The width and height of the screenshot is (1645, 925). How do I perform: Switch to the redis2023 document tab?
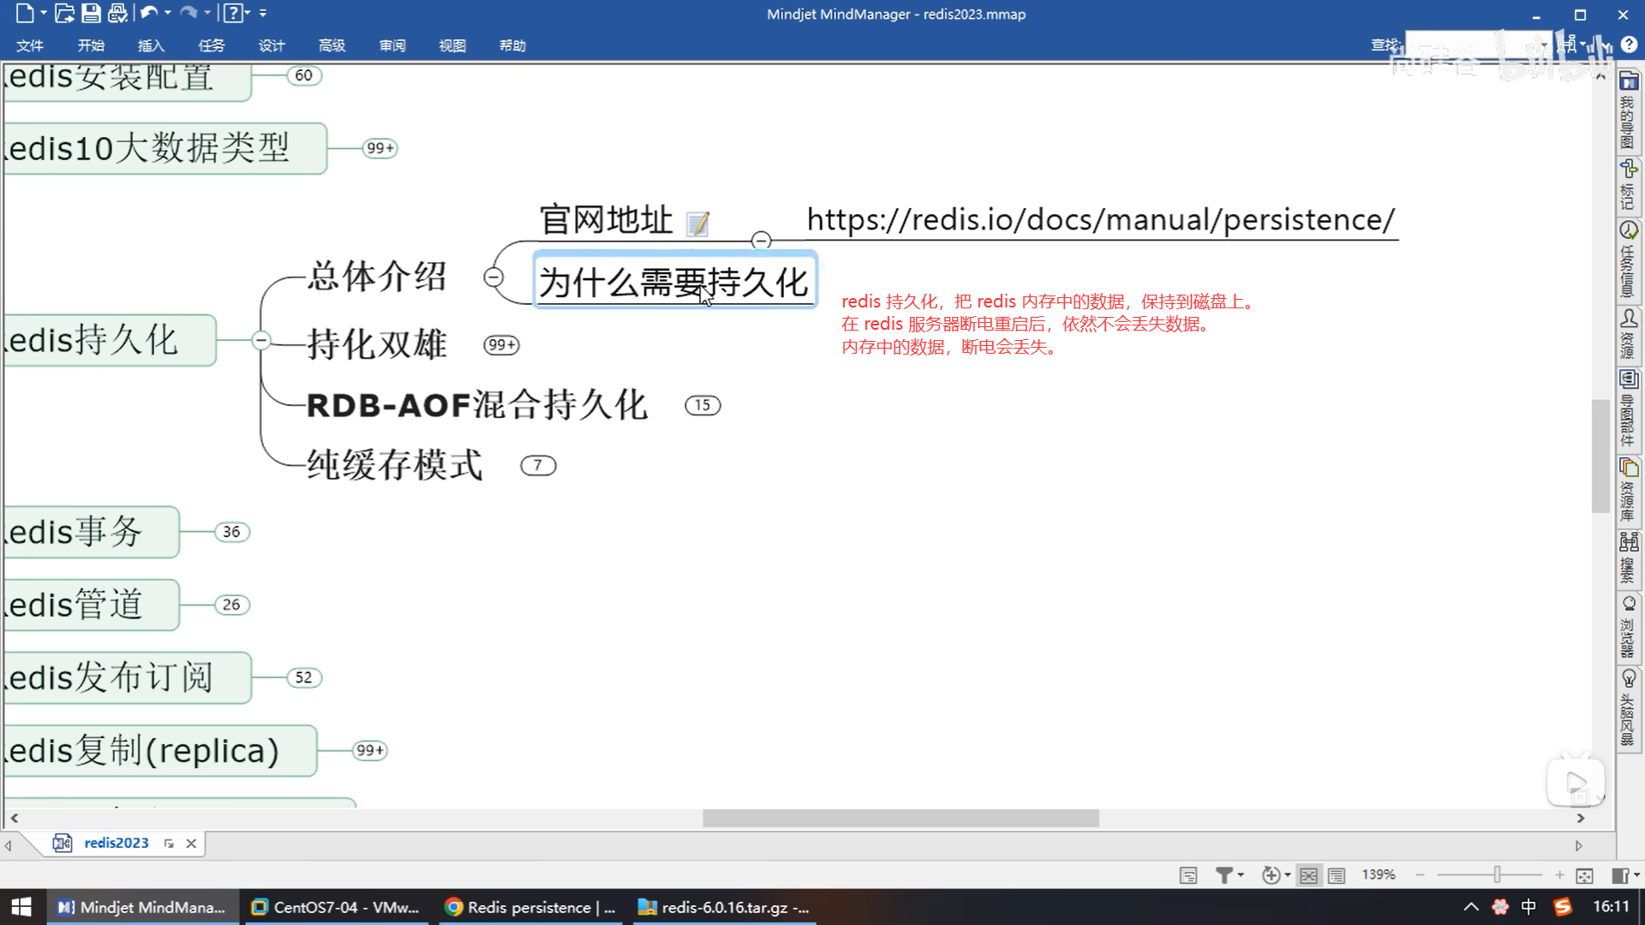pos(116,843)
